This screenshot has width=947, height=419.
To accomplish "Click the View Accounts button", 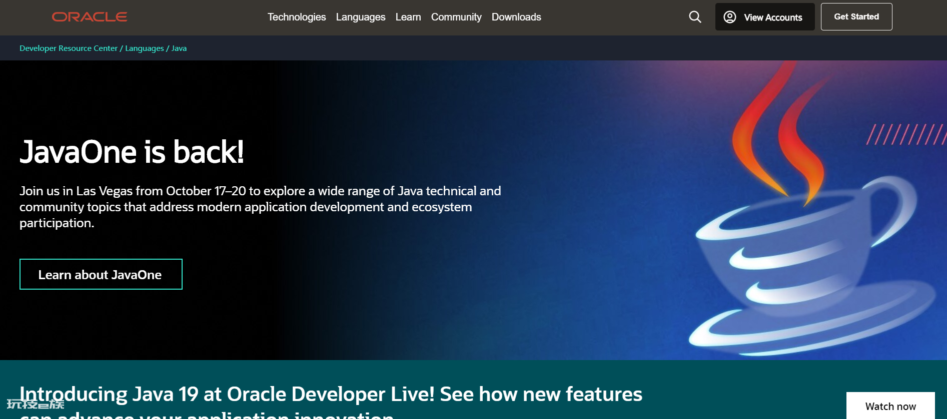I will pos(765,17).
